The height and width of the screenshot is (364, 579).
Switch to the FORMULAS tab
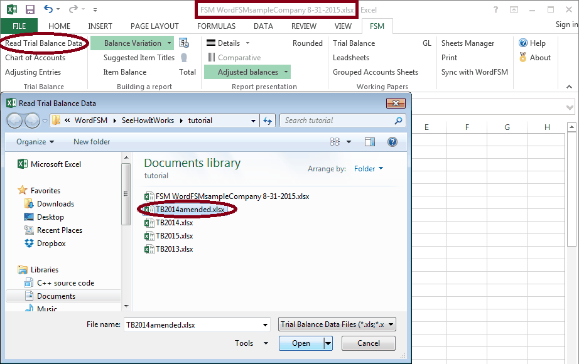coord(216,26)
